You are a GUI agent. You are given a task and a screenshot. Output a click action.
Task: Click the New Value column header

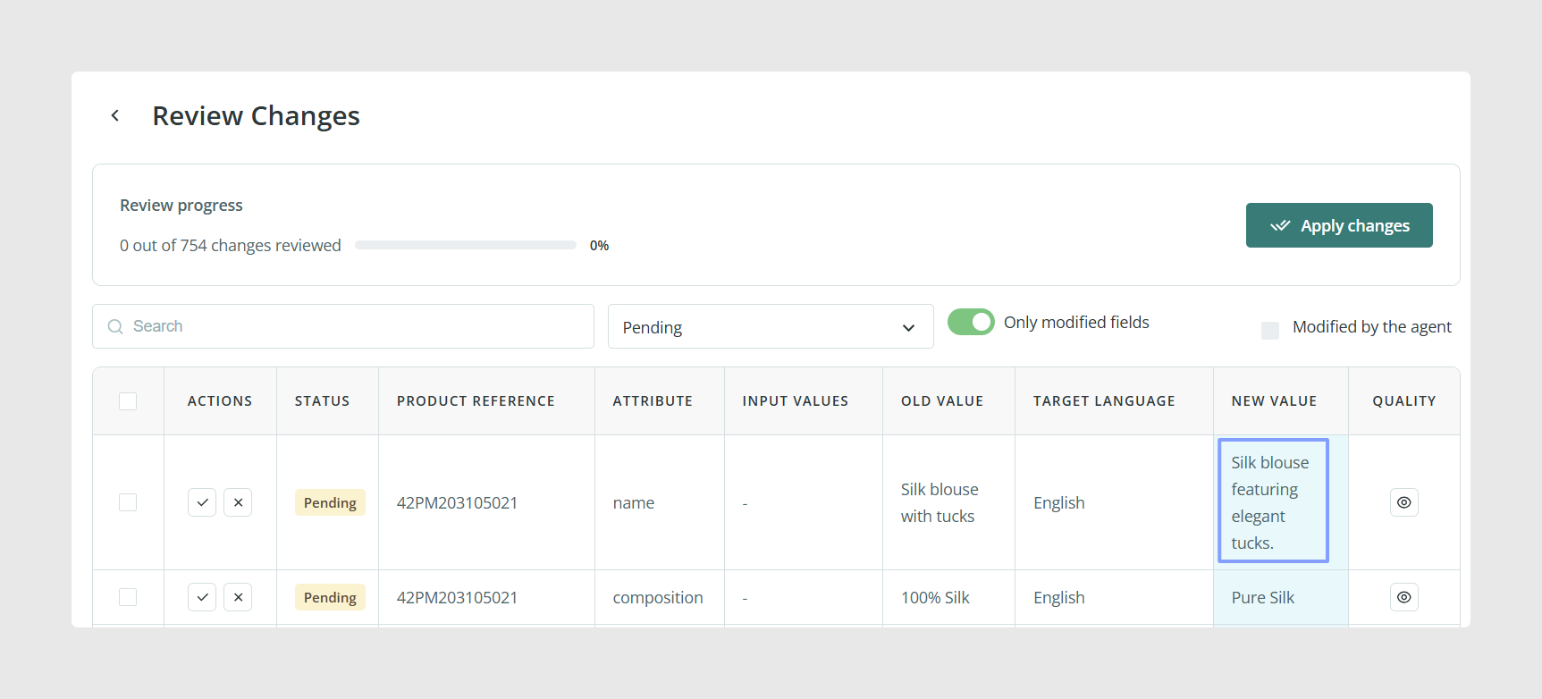tap(1274, 401)
